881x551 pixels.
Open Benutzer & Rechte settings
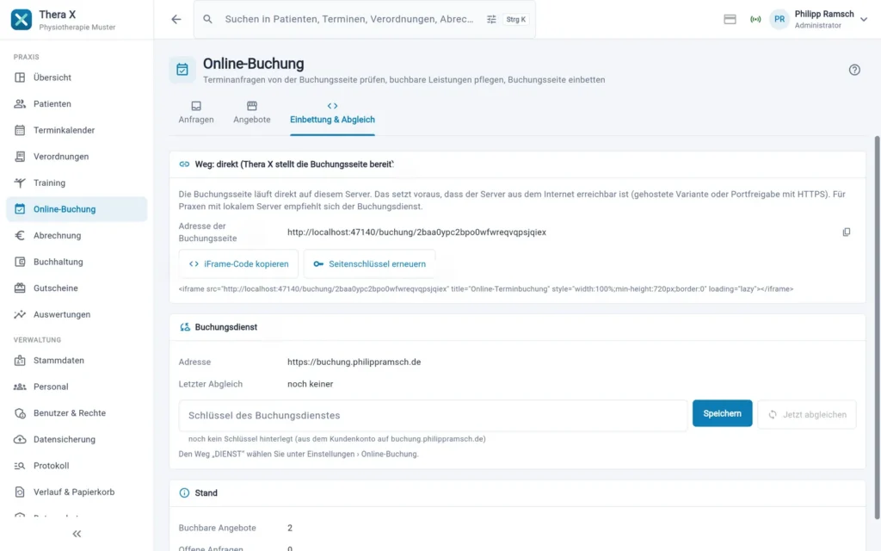(77, 413)
